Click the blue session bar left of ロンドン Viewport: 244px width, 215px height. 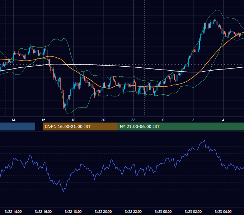click(18, 126)
